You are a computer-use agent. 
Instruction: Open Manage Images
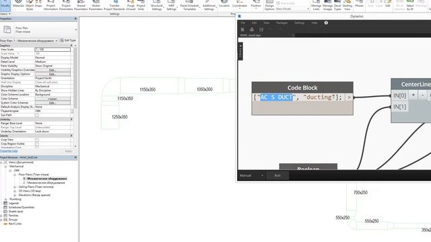pyautogui.click(x=327, y=5)
